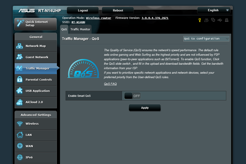Click the Wireless Wi-Fi signal icon
This screenshot has width=246, height=164.
(x=20, y=124)
